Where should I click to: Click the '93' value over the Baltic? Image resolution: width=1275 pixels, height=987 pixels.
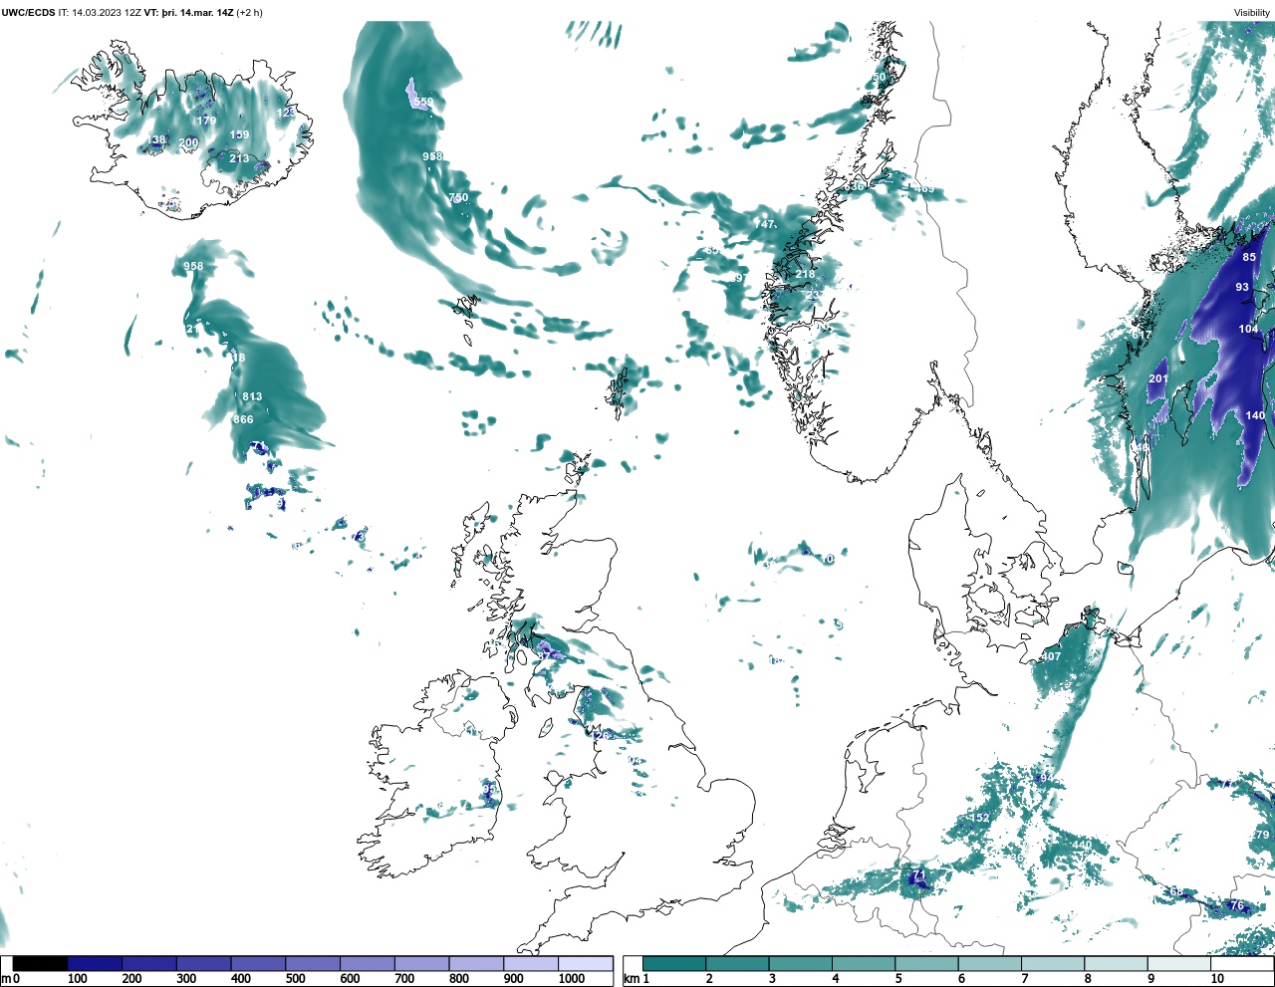pyautogui.click(x=1242, y=287)
